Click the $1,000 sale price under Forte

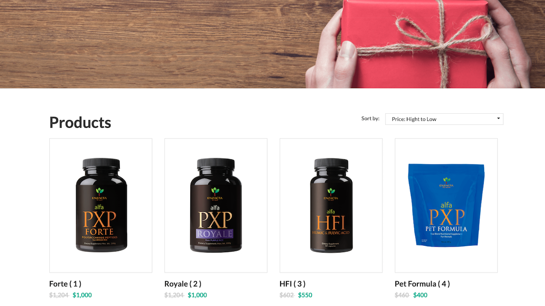[x=82, y=295]
